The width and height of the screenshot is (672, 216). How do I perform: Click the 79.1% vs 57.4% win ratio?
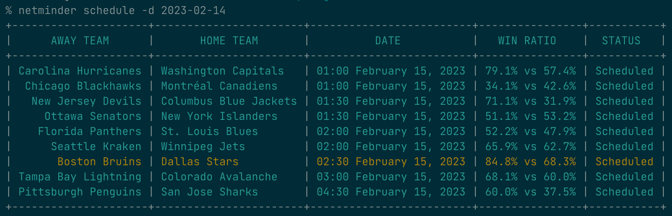(x=529, y=71)
